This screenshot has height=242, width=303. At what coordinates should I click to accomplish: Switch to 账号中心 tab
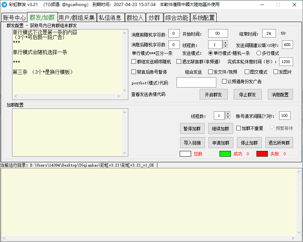[x=14, y=18]
